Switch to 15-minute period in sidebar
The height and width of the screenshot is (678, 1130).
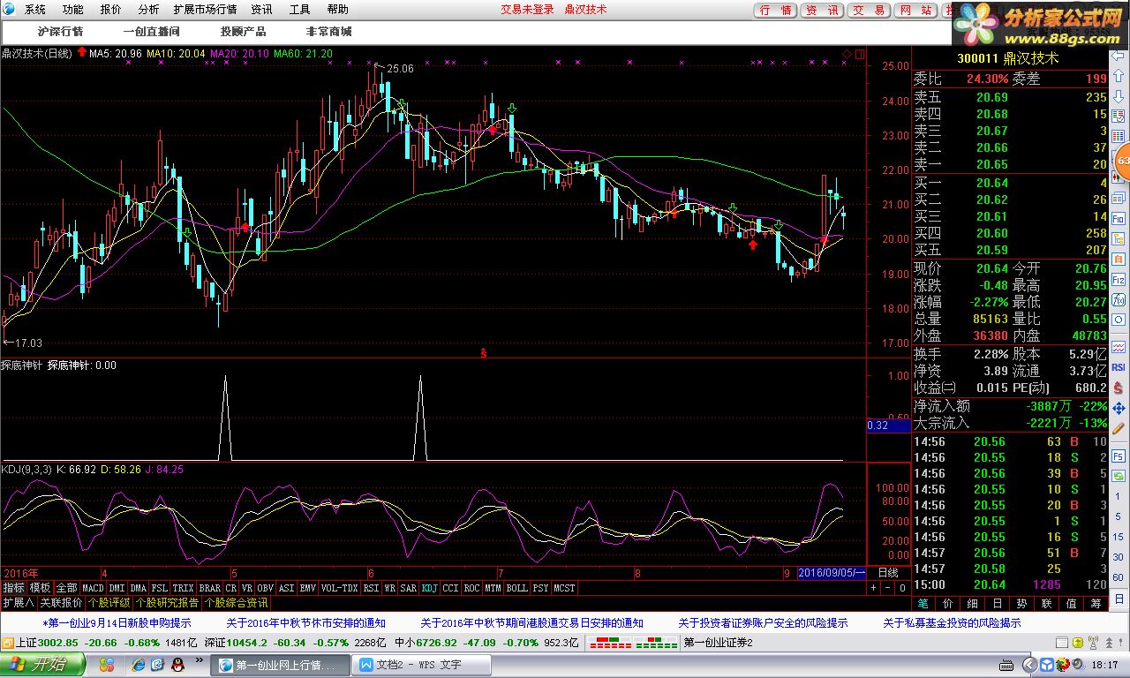pyautogui.click(x=1118, y=537)
